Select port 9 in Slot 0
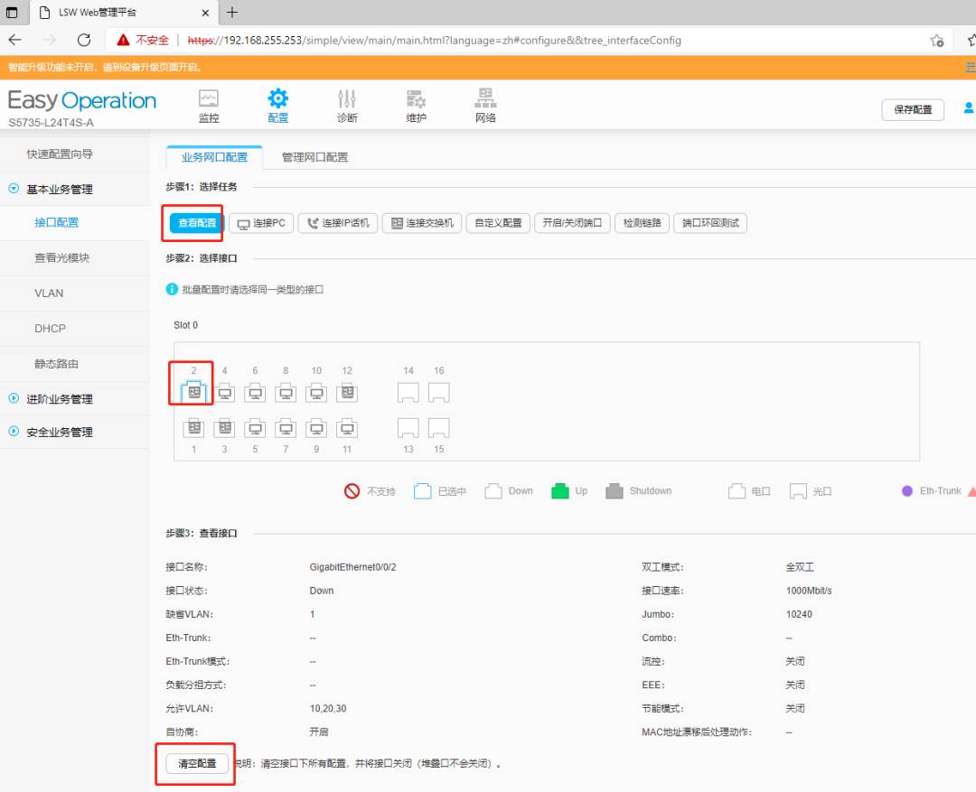Viewport: 976px width, 792px height. pos(316,428)
